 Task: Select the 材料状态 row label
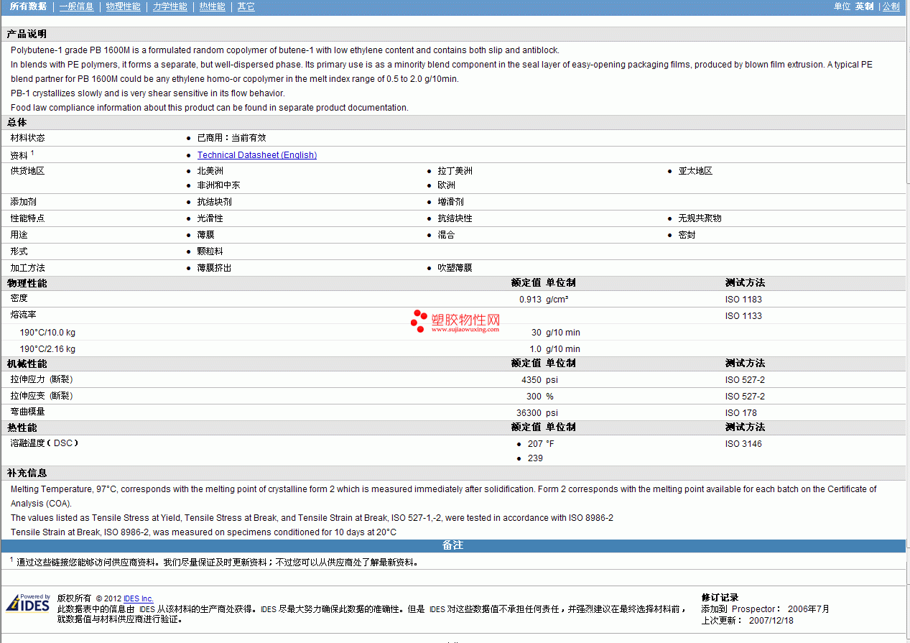(27, 138)
